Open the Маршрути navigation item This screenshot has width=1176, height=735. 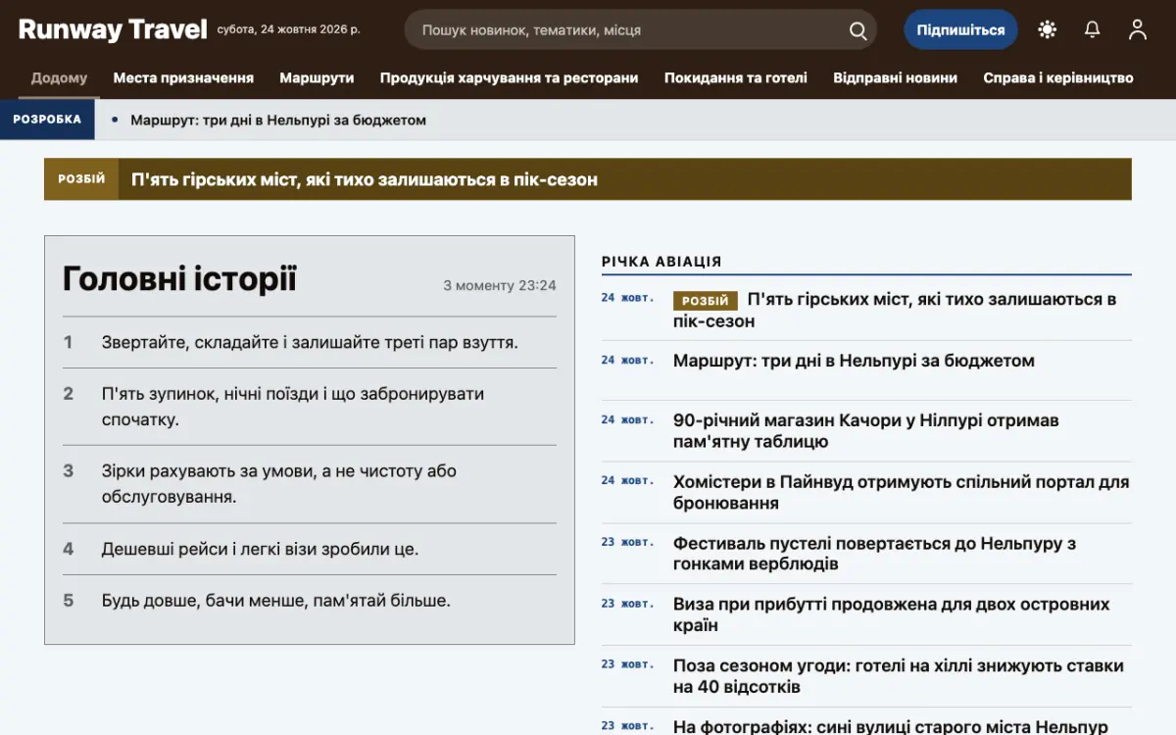tap(317, 77)
